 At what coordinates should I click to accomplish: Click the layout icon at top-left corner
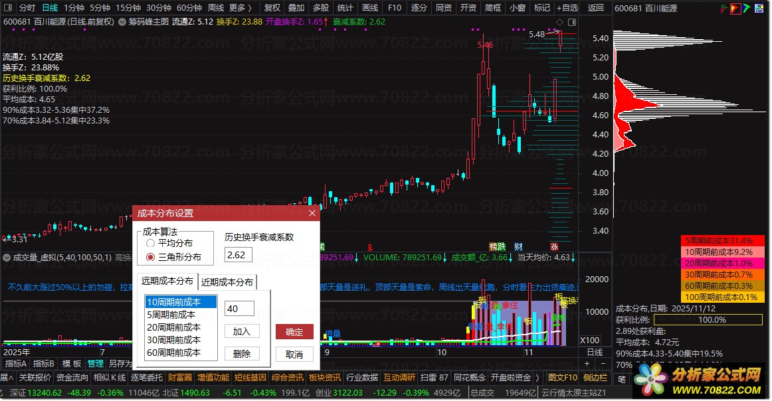coord(8,8)
